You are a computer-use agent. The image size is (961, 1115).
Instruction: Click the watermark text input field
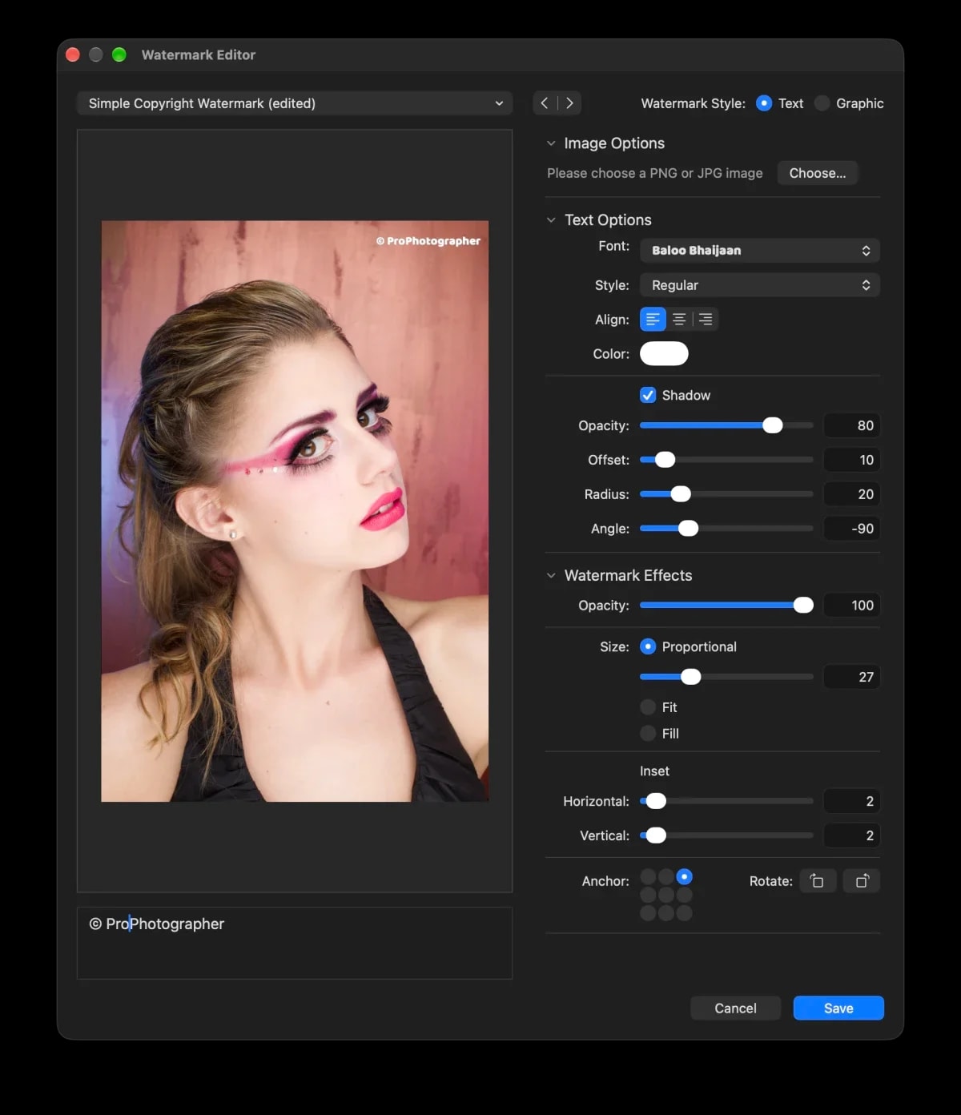[295, 943]
